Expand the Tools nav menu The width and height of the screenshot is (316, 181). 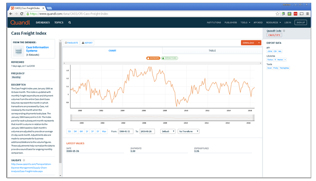245,23
